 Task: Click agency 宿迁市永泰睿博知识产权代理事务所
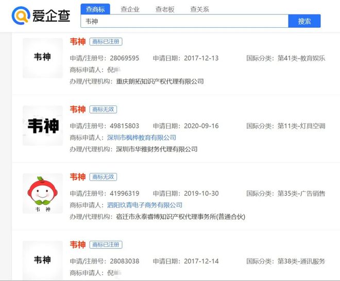point(181,217)
